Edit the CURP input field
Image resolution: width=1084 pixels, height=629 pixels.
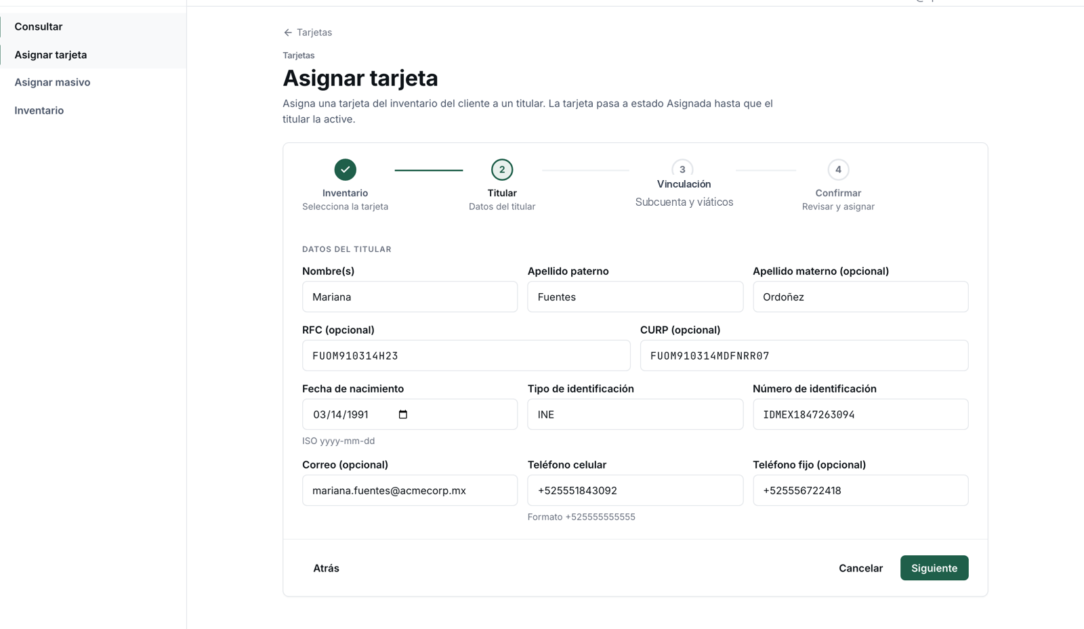click(x=804, y=355)
